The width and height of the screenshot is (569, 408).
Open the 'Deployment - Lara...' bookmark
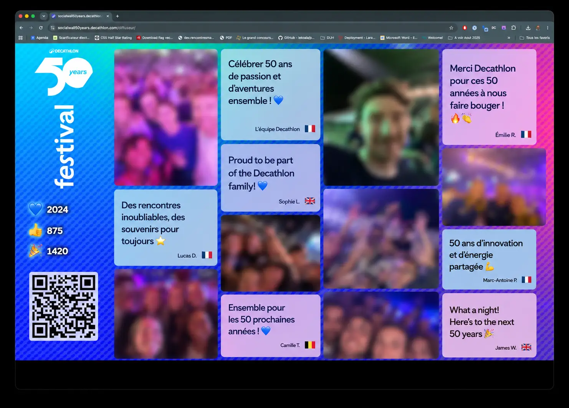point(357,38)
